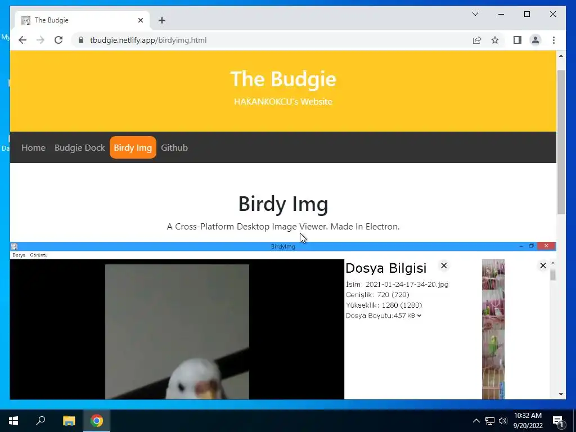Image resolution: width=576 pixels, height=432 pixels.
Task: Click the Genişlik: 720 (720) value
Action: pos(377,295)
